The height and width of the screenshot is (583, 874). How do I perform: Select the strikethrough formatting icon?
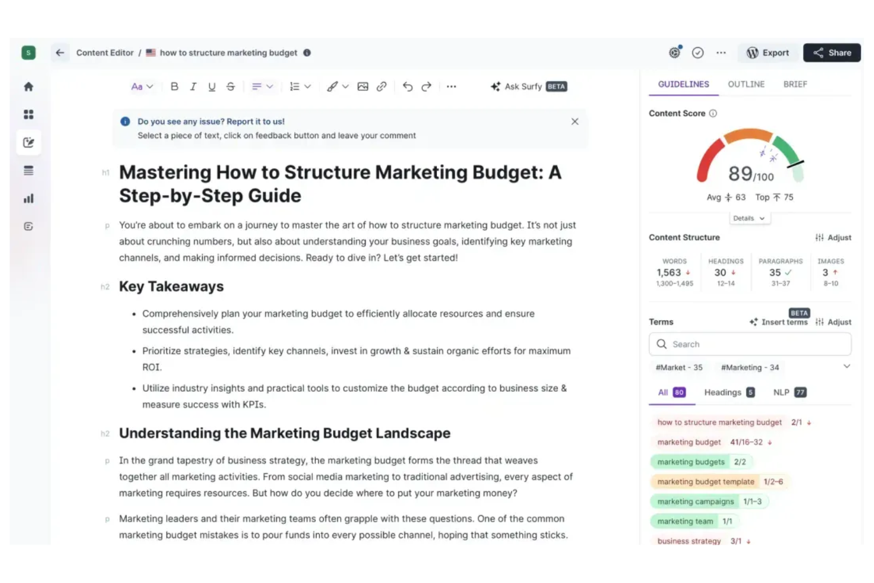[230, 86]
